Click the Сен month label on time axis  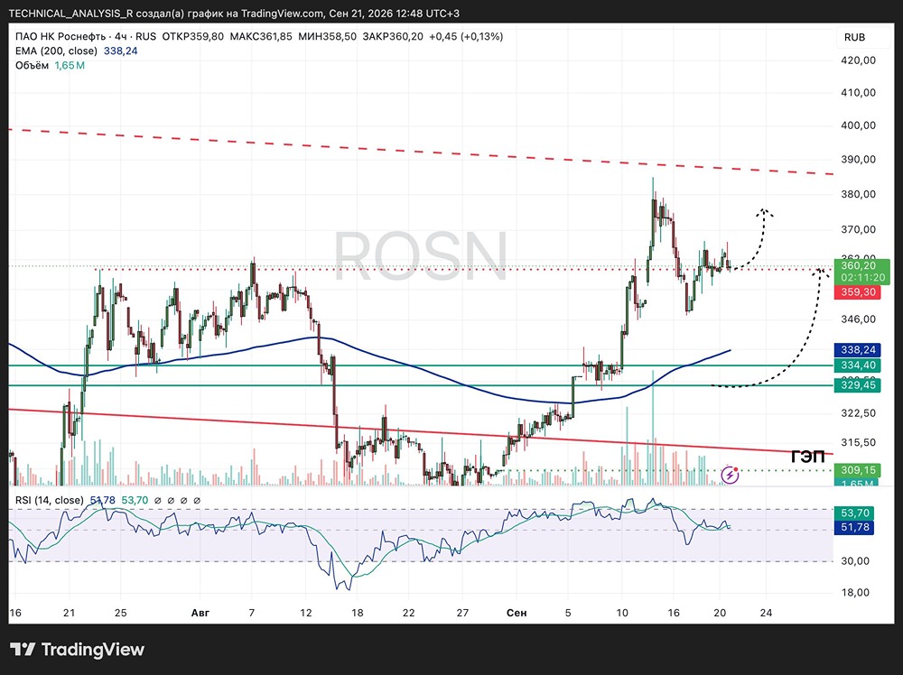pyautogui.click(x=517, y=613)
